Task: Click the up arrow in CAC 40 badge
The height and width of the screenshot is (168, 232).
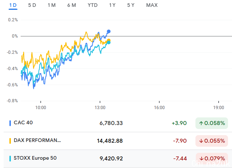Action: point(201,123)
